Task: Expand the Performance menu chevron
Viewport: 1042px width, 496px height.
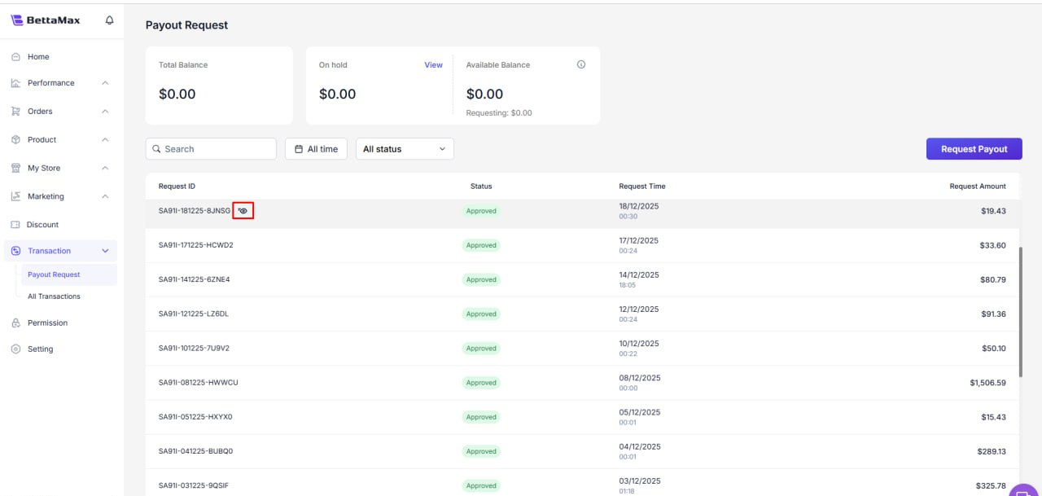Action: [105, 83]
